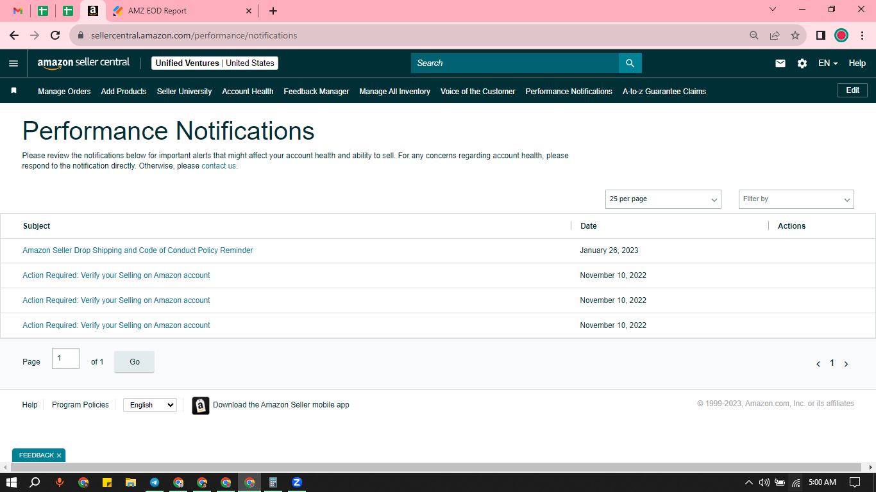Open the English language select in footer
This screenshot has height=492, width=876.
pyautogui.click(x=150, y=405)
